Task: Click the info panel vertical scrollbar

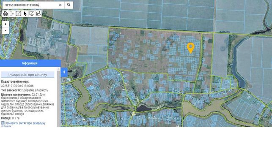Action: (x=59, y=98)
